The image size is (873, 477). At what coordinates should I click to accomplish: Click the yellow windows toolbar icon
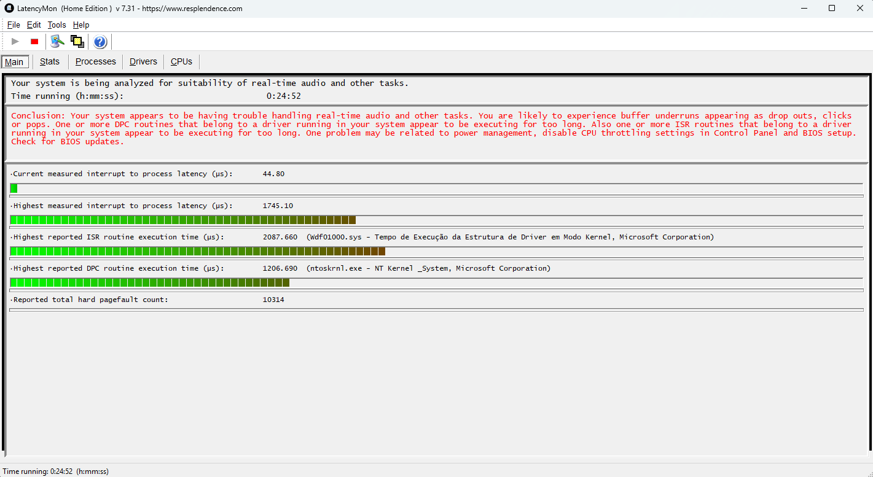coord(77,42)
